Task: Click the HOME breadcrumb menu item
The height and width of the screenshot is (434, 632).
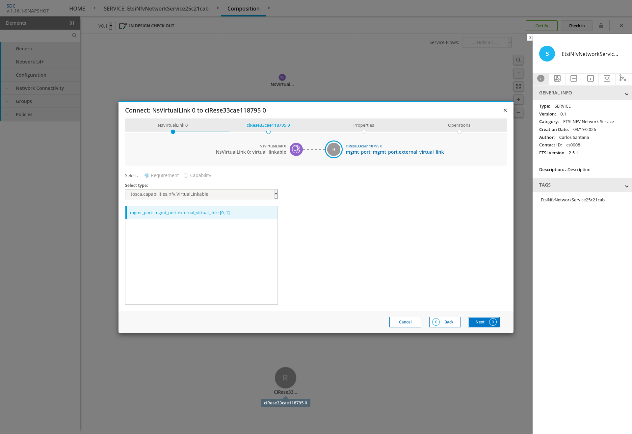Action: [77, 9]
